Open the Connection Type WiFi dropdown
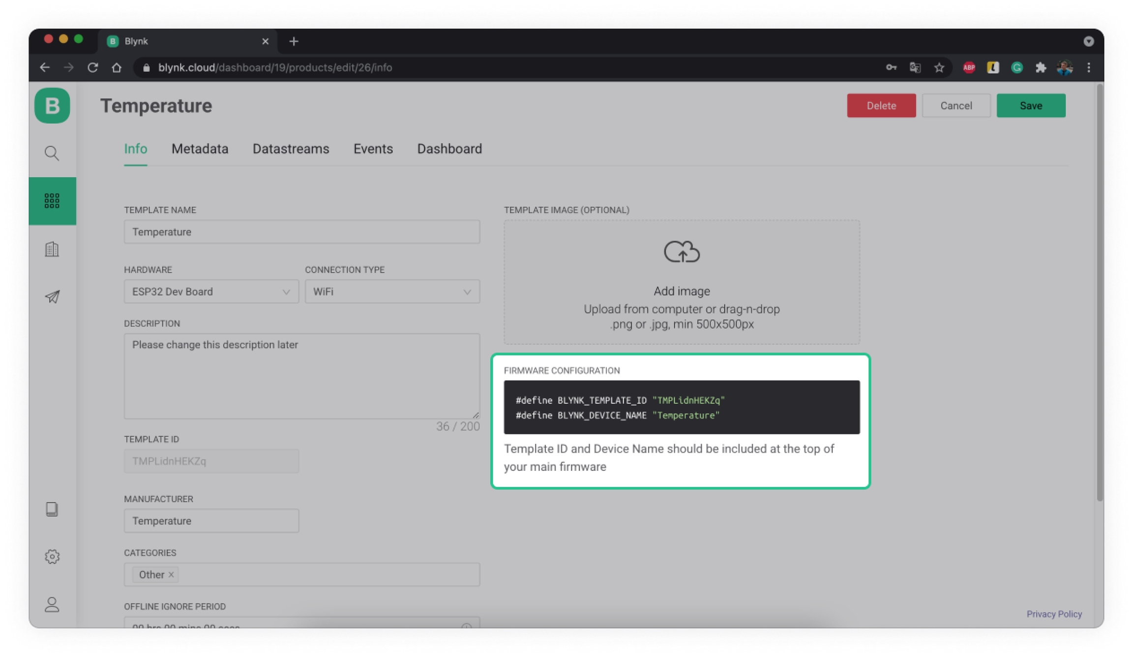1133x657 pixels. pyautogui.click(x=392, y=291)
